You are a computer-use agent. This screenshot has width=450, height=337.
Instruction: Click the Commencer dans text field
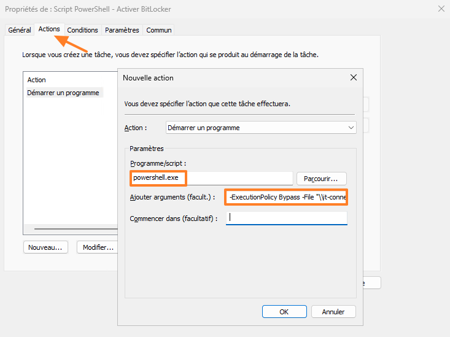(x=286, y=218)
